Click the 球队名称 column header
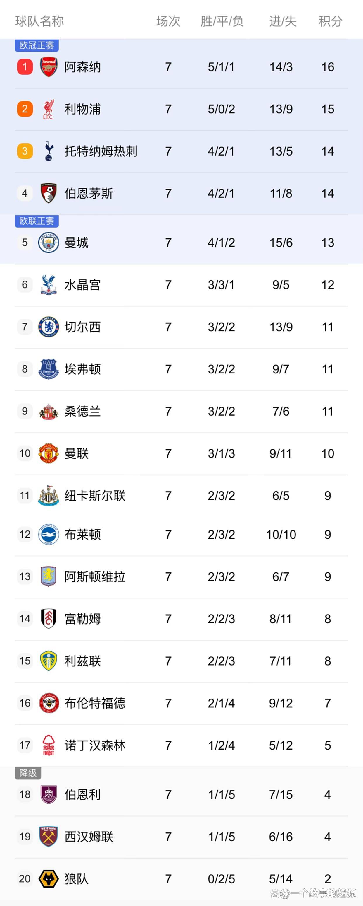The height and width of the screenshot is (906, 363). point(39,21)
